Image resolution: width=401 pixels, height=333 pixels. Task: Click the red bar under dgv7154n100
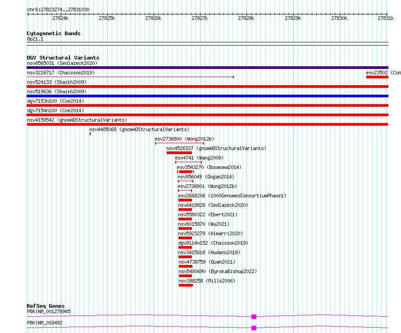[x=207, y=115]
